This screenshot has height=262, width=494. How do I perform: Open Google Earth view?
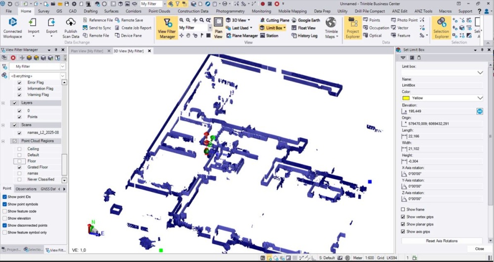click(305, 20)
